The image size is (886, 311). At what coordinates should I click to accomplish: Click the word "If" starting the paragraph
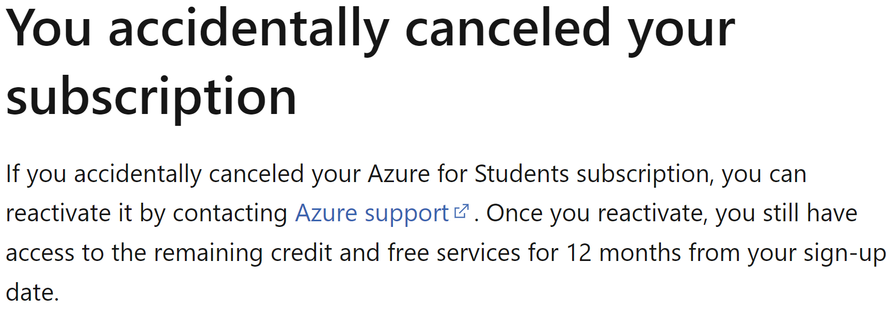[12, 174]
